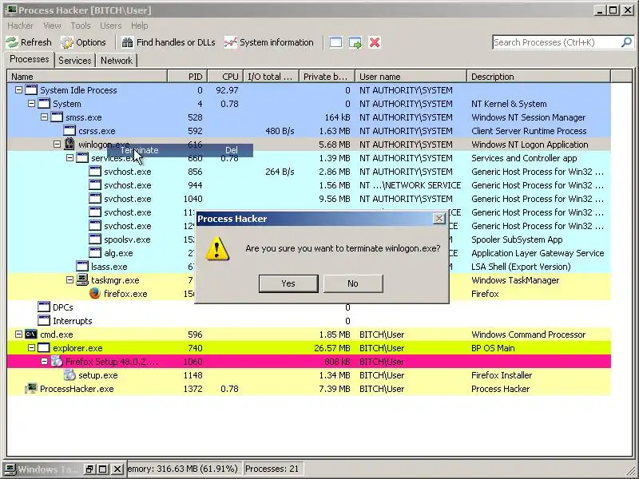
Task: Confirm termination with the Yes button
Action: (x=288, y=283)
